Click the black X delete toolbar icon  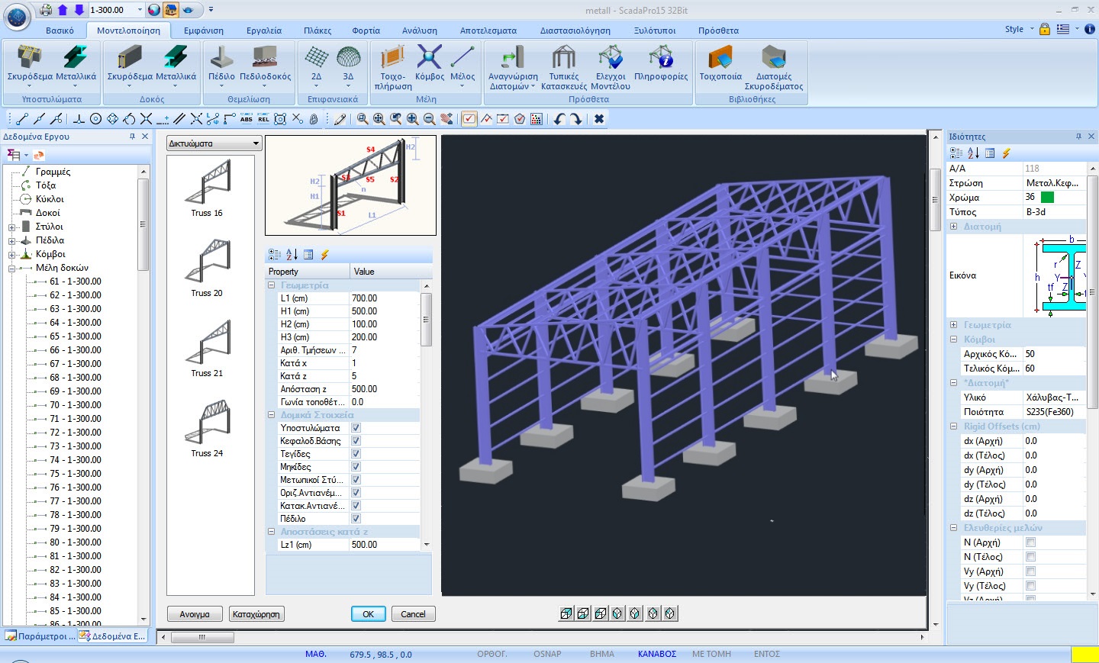[599, 119]
